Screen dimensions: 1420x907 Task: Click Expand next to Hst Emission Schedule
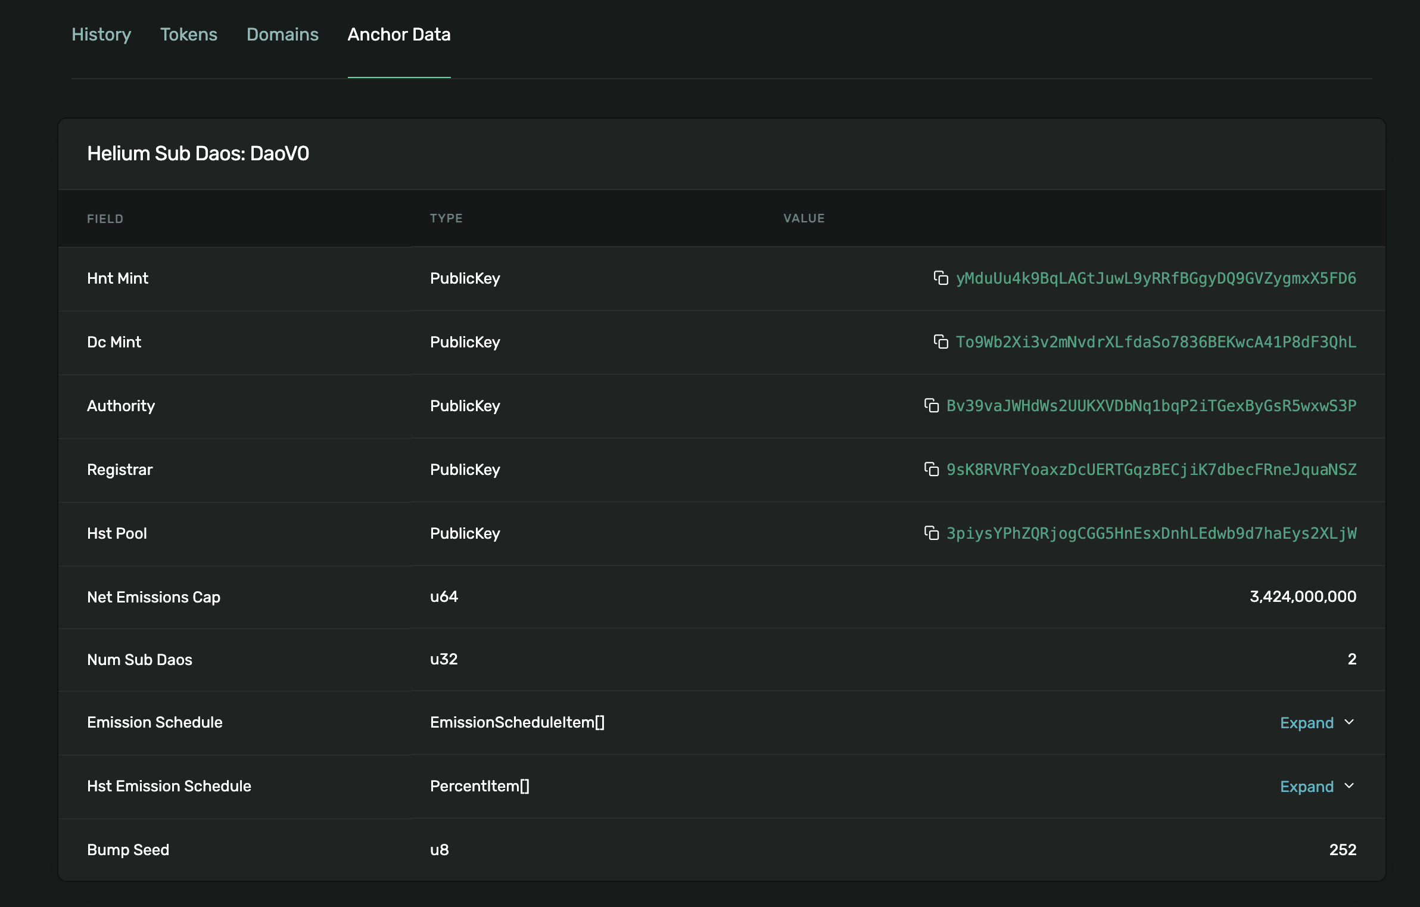(1307, 786)
